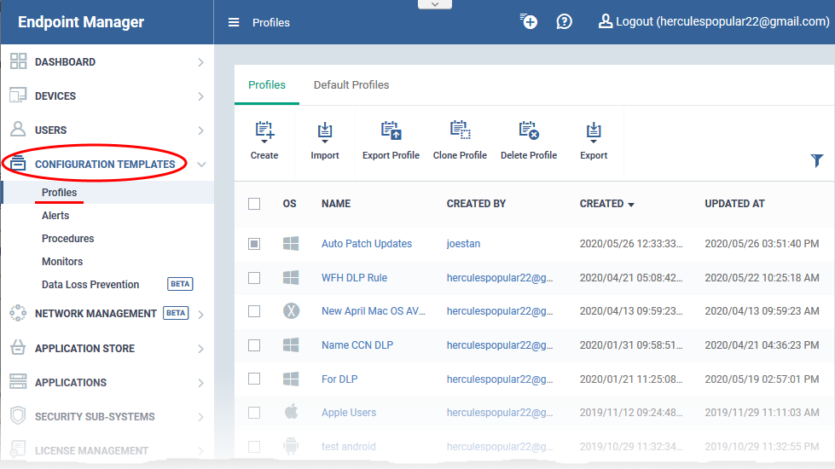
Task: Open the New April Mac OS AV profile
Action: click(x=374, y=311)
